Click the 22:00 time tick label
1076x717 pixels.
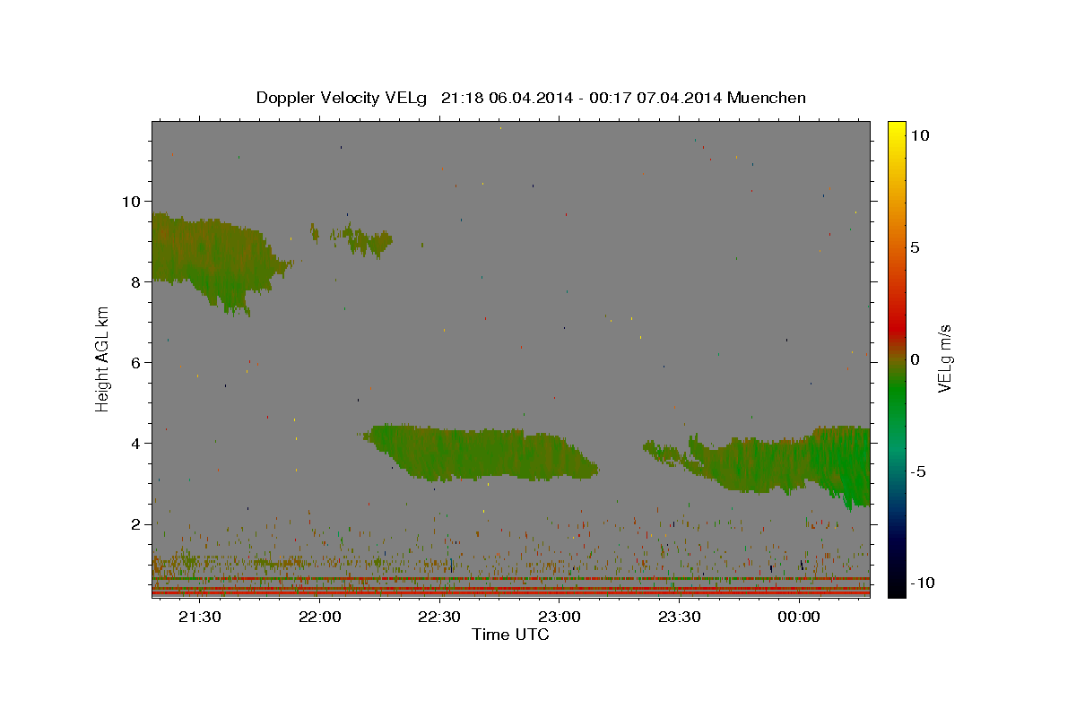coord(319,617)
